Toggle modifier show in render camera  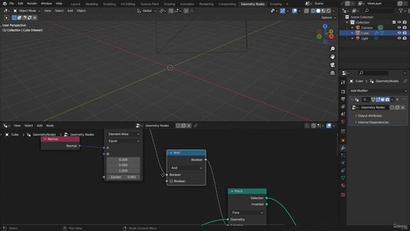[x=388, y=99]
